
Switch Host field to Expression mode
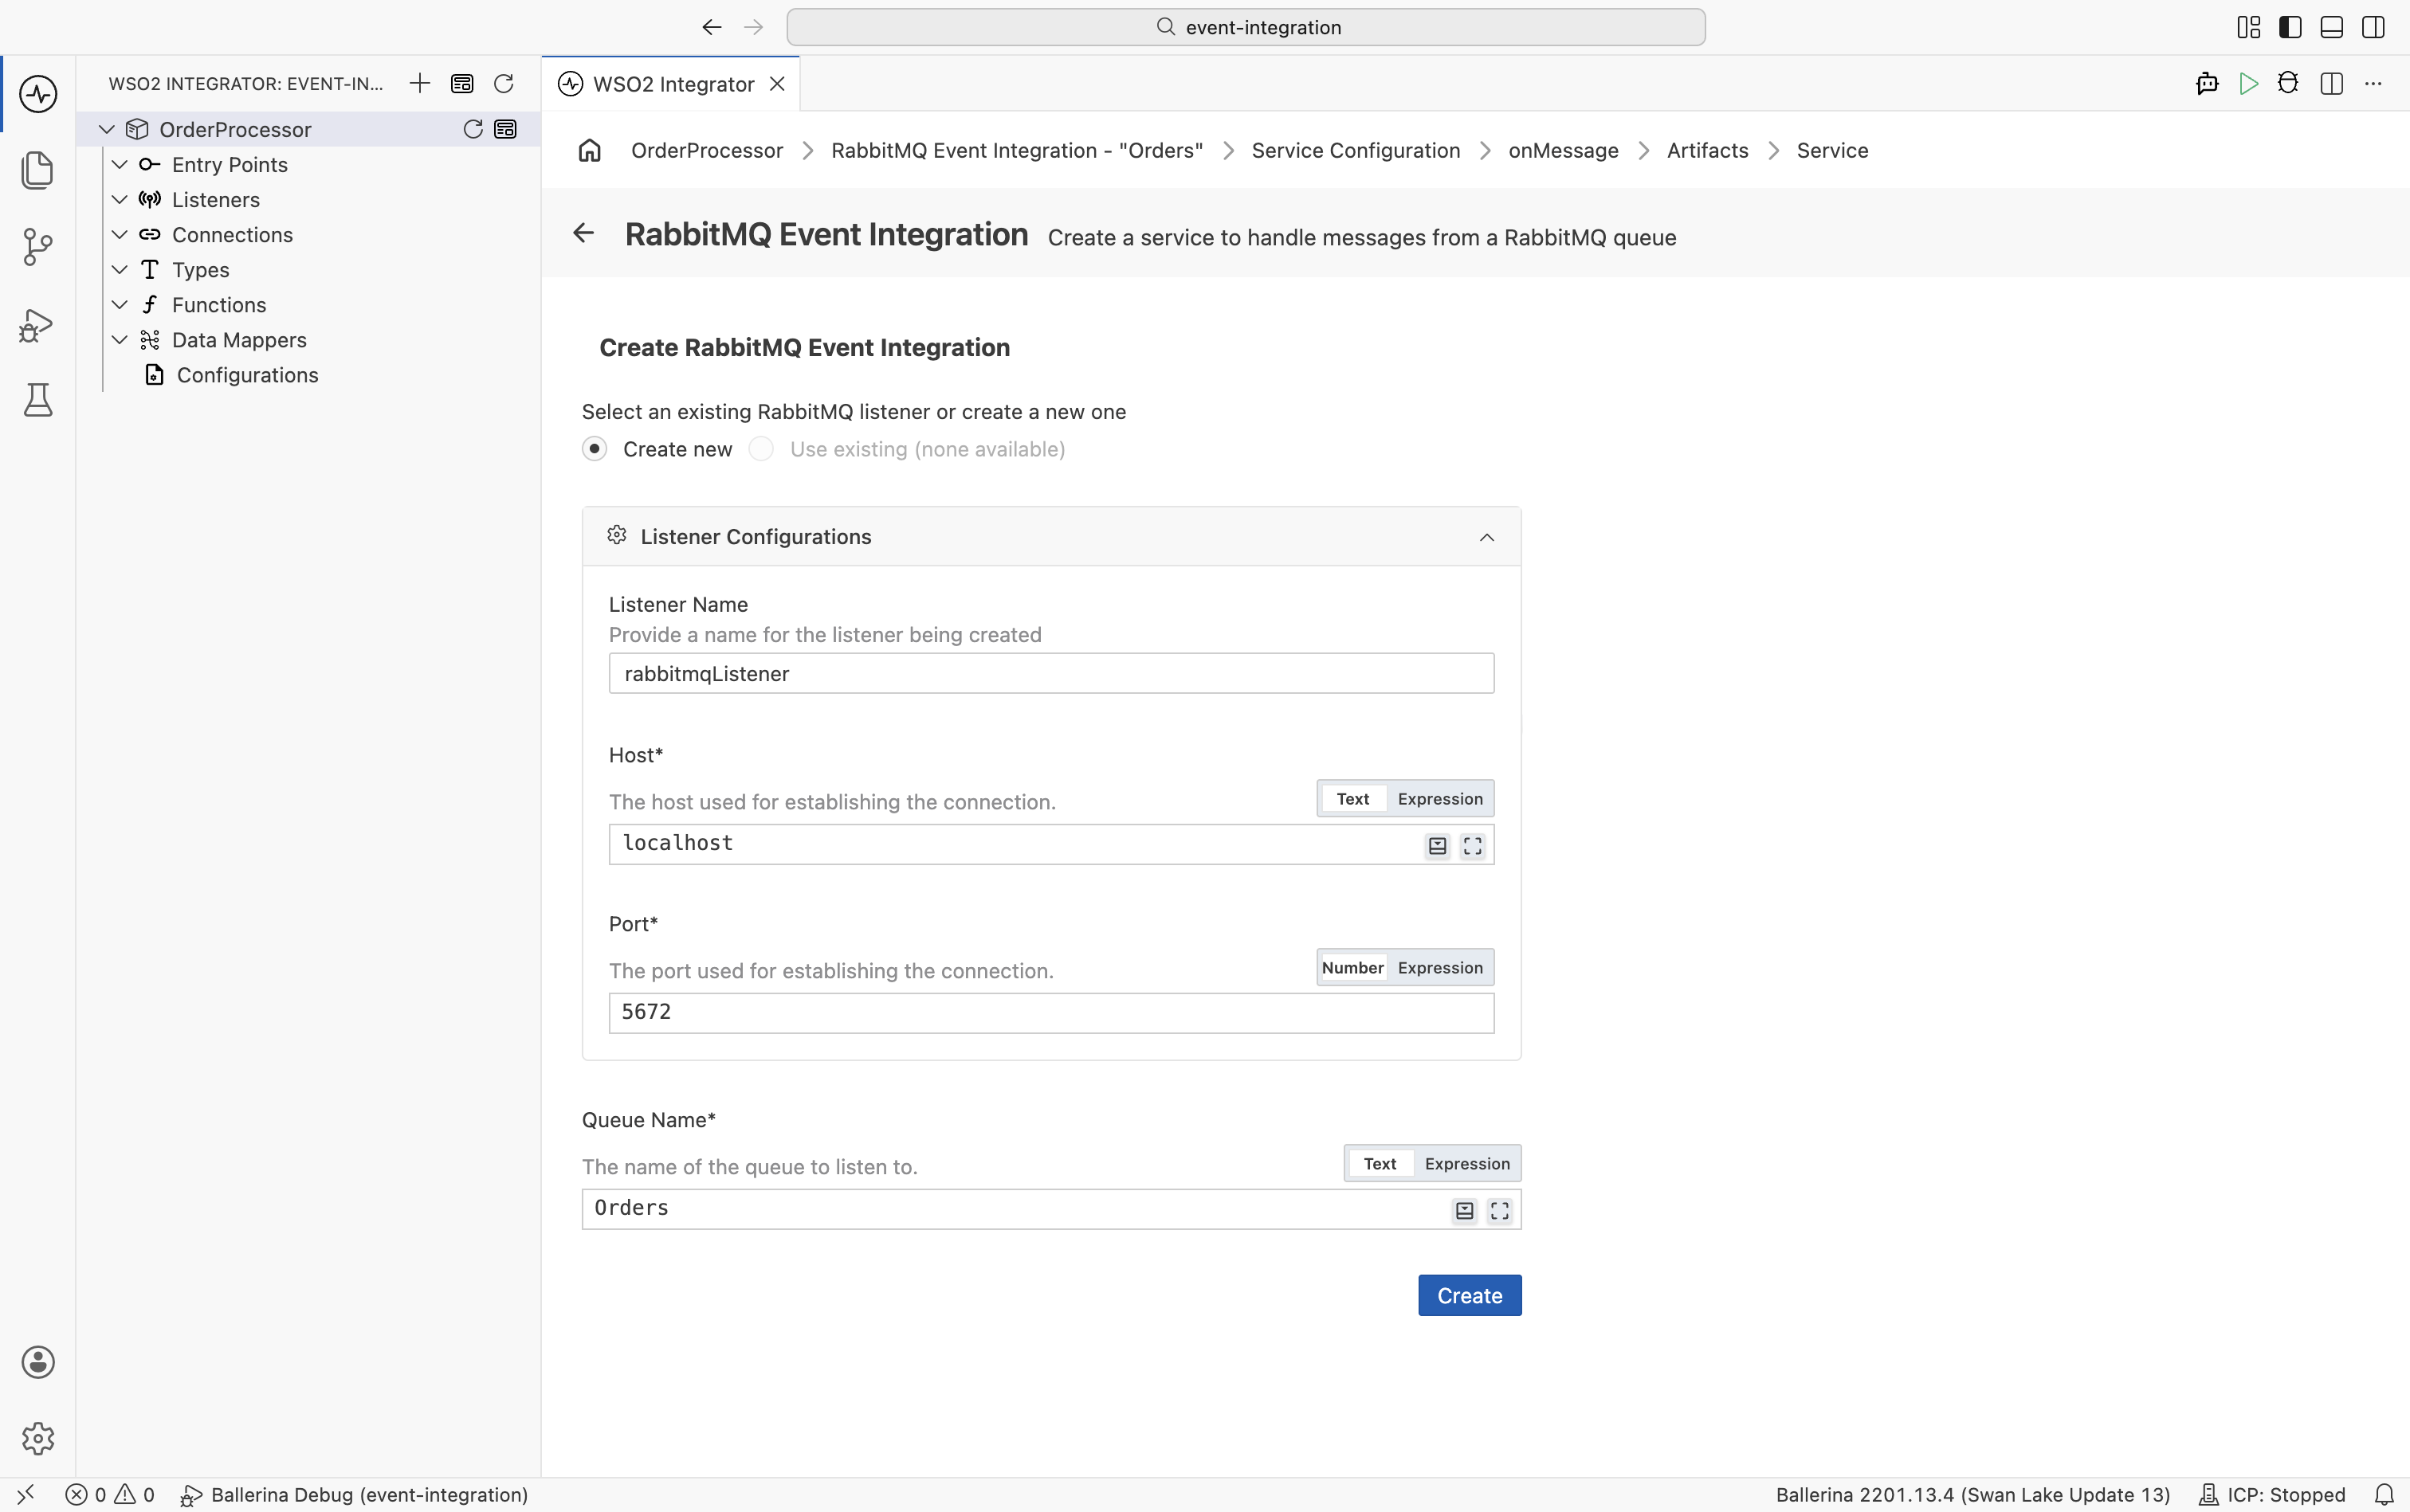[x=1439, y=799]
